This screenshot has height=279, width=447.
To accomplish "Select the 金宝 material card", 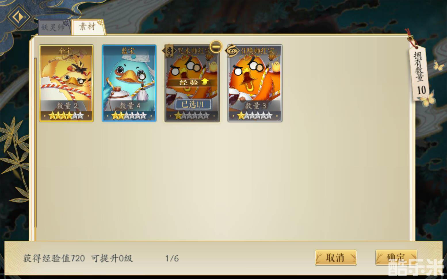I will 66,83.
